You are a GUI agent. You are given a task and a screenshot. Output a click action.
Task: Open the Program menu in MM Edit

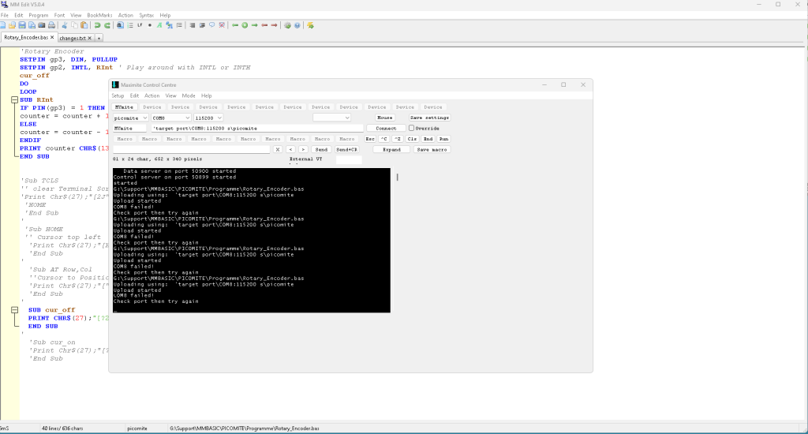click(x=38, y=15)
